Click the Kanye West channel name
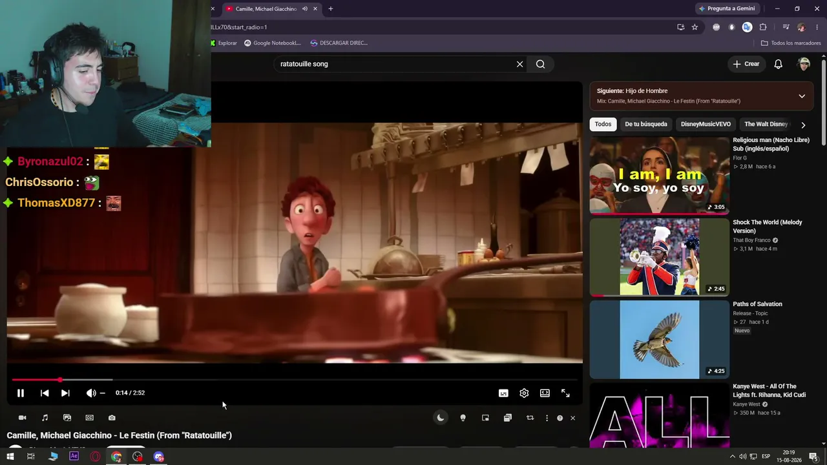Screen dimensions: 827x465 coord(746,404)
